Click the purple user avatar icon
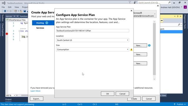 [x=185, y=7]
